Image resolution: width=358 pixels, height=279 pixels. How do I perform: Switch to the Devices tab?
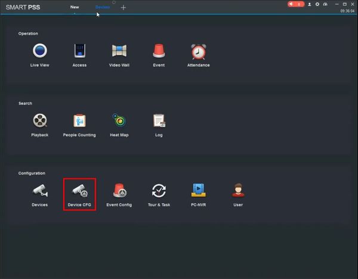103,7
